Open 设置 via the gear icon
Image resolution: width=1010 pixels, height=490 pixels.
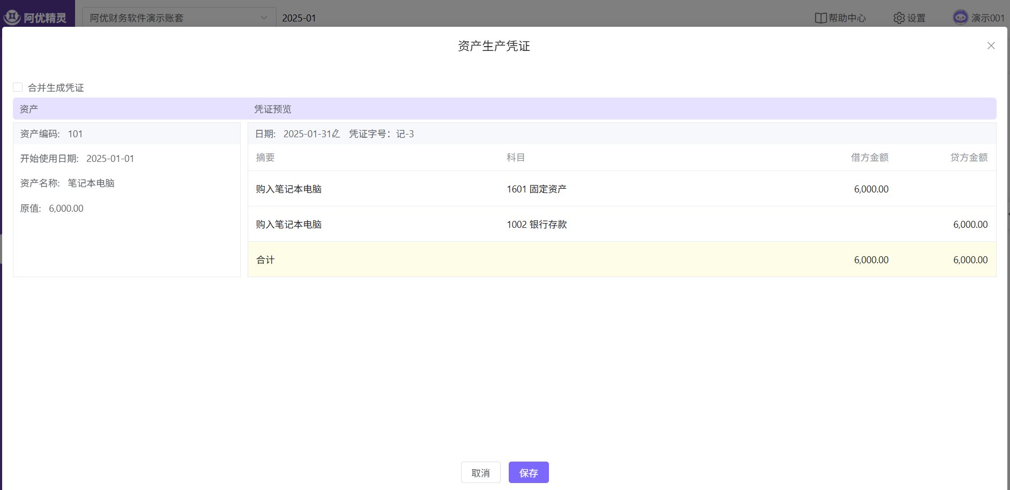coord(899,18)
